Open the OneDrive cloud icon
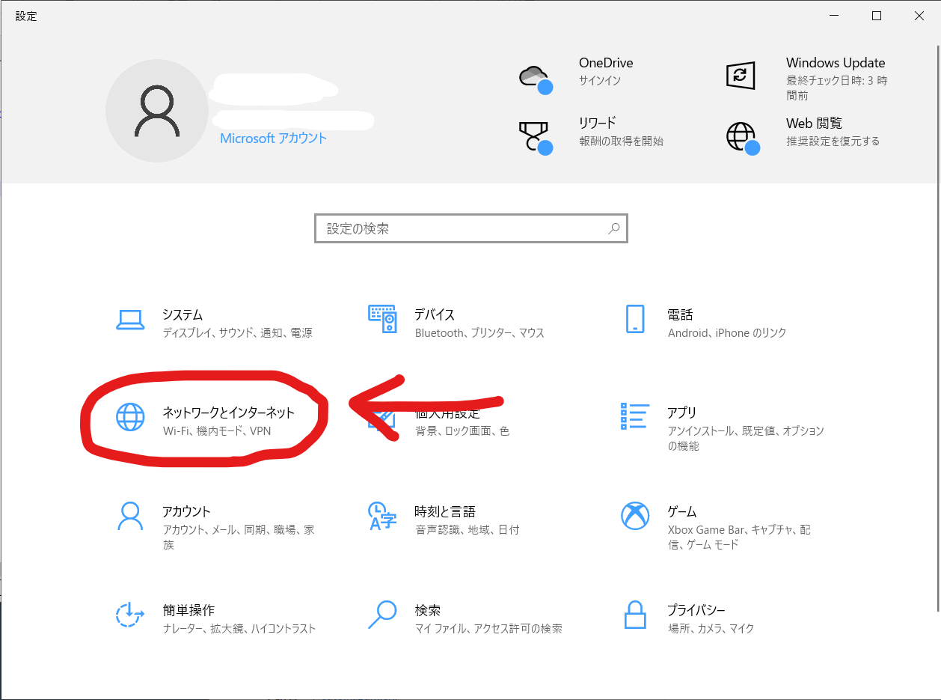The image size is (941, 700). point(534,78)
